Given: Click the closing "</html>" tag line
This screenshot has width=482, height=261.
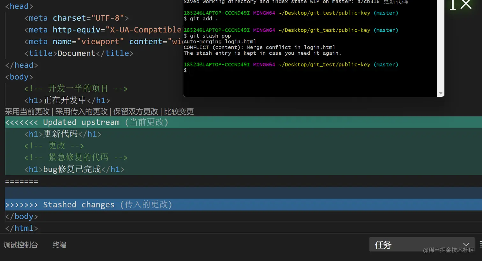Looking at the screenshot, I should pyautogui.click(x=21, y=228).
